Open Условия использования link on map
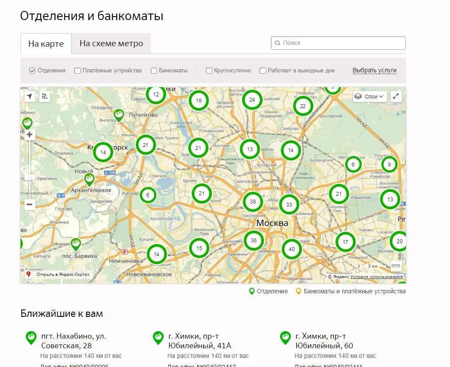 (377, 277)
